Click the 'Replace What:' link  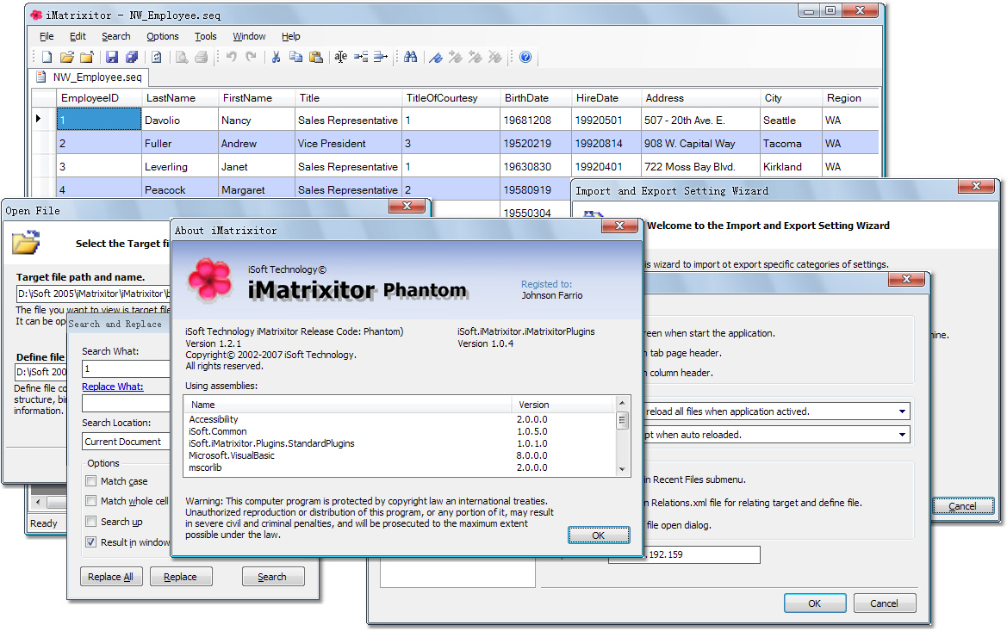[113, 387]
